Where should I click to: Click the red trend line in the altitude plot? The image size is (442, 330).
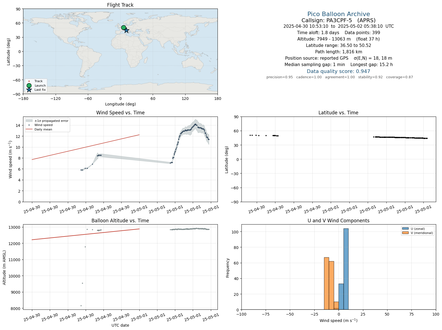coord(86,234)
